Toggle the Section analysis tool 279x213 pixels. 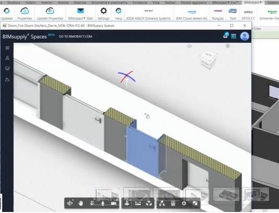pyautogui.click(x=127, y=203)
